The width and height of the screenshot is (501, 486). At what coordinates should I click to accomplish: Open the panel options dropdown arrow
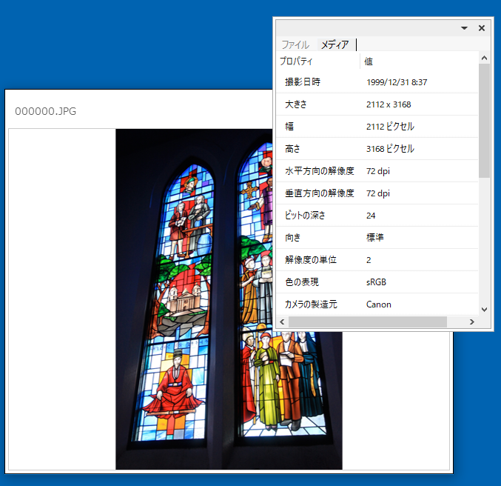464,28
